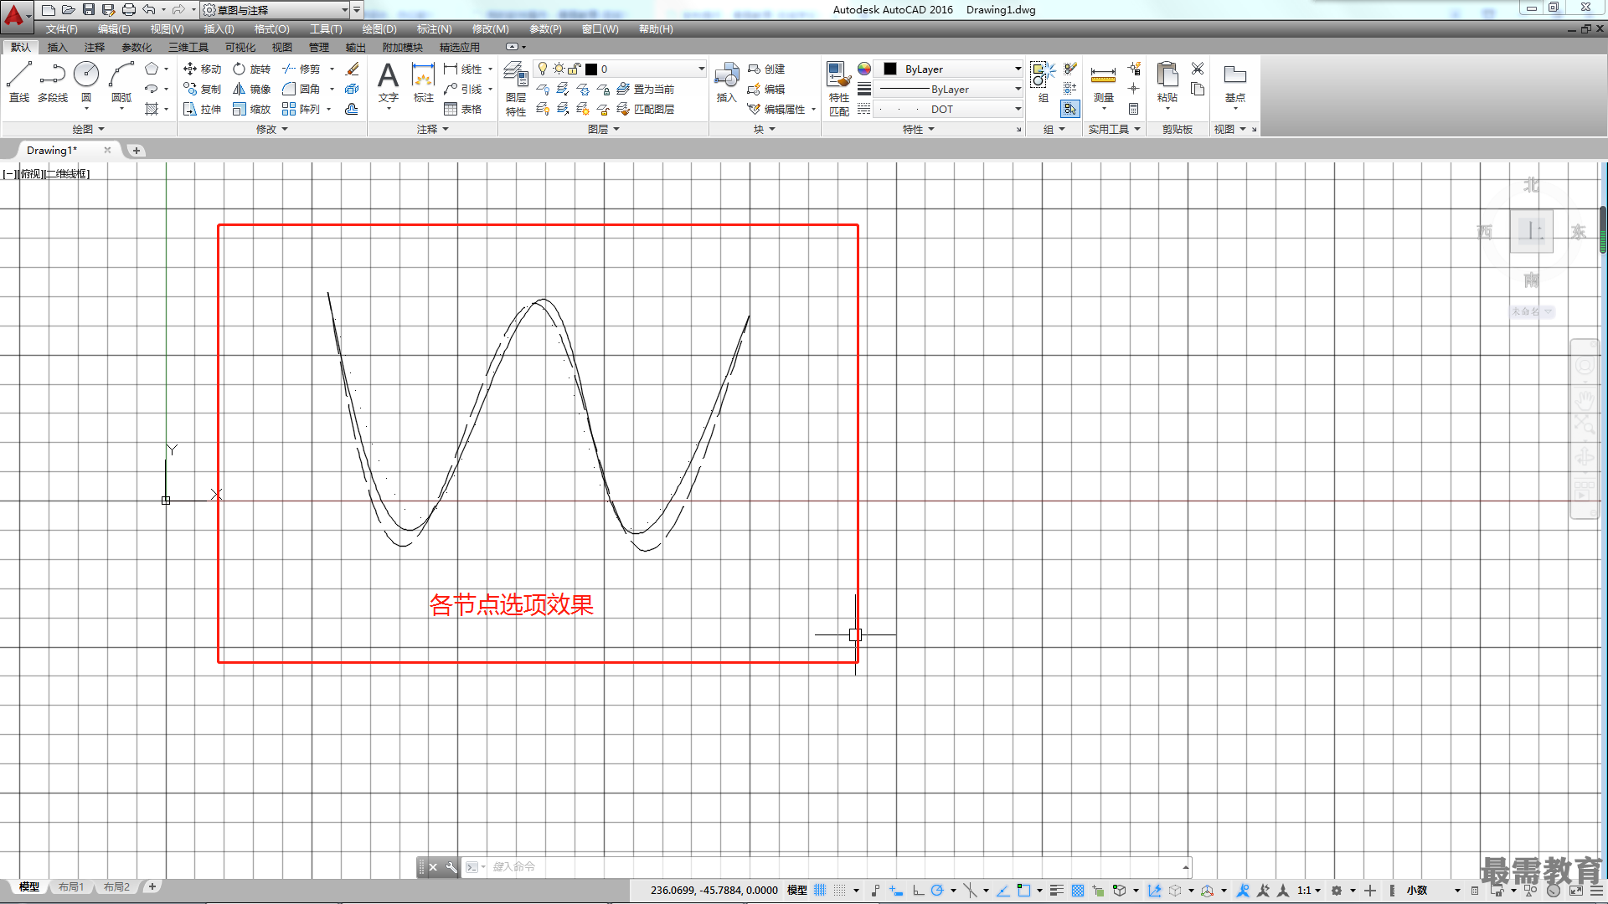Click the Group (组) icon
Viewport: 1608px width, 904px height.
point(1043,82)
